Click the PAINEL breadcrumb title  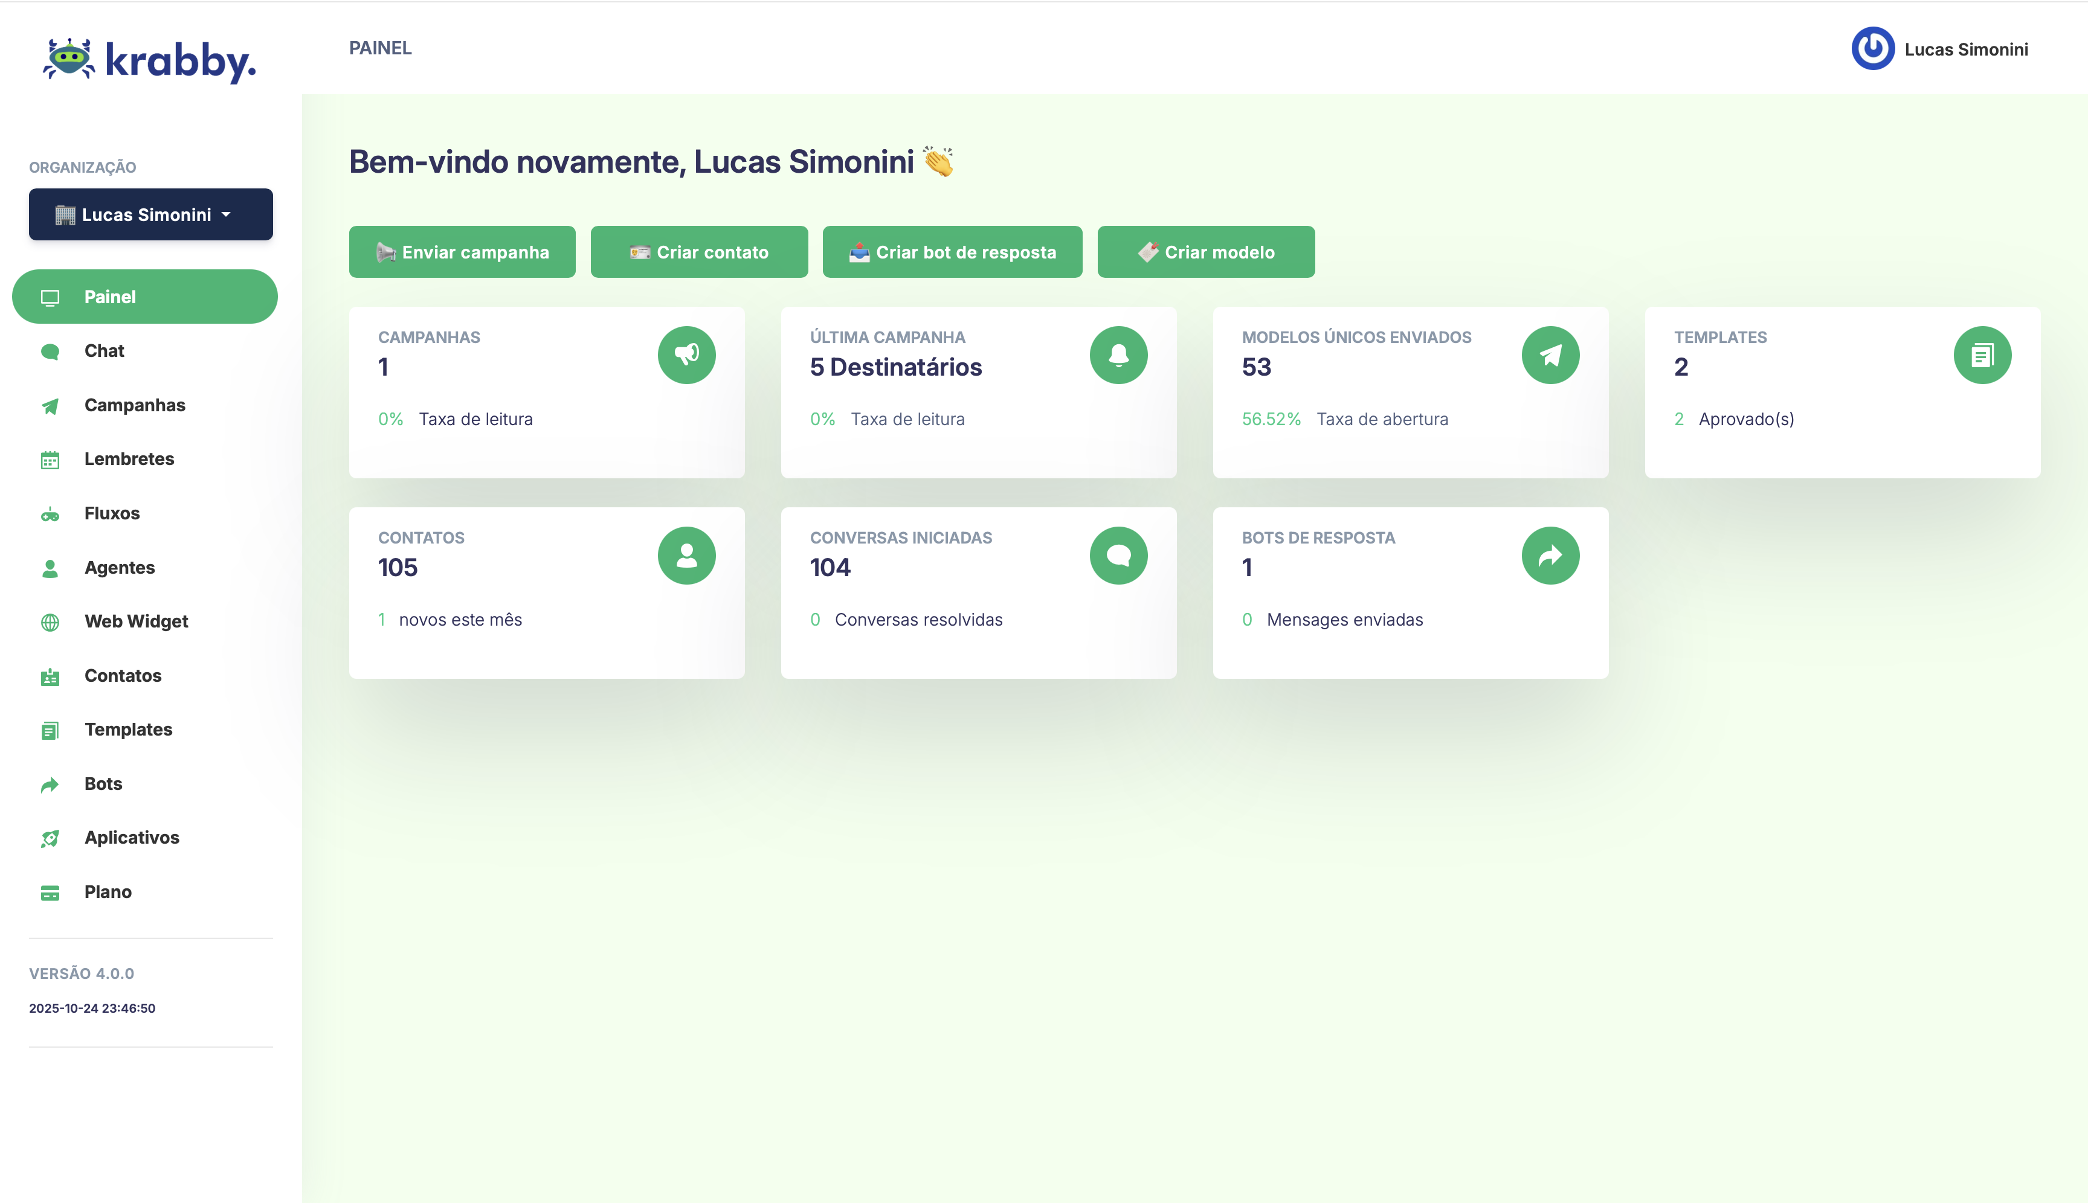point(380,48)
